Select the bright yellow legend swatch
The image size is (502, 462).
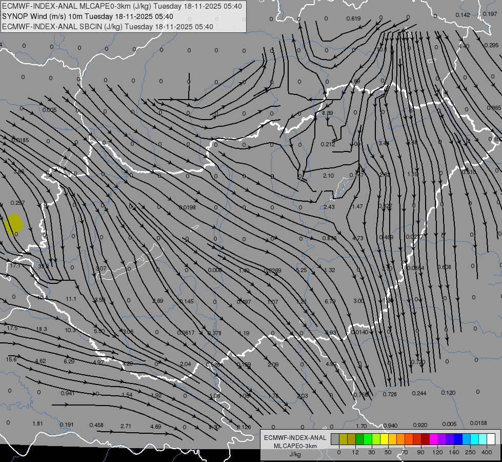(x=385, y=439)
